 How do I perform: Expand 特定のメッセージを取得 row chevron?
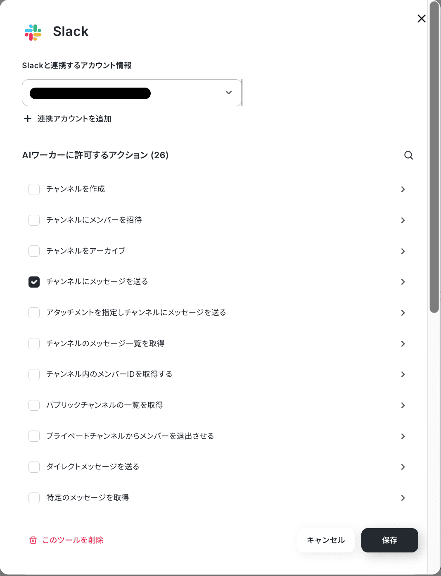click(403, 498)
